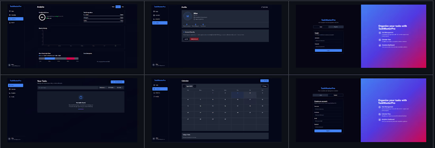Select the Login tab on the Login screen
Viewport: 435px width, 148px height.
click(321, 27)
